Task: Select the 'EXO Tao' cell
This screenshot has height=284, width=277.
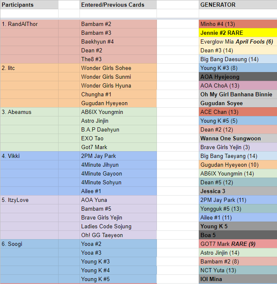Action: (118, 138)
